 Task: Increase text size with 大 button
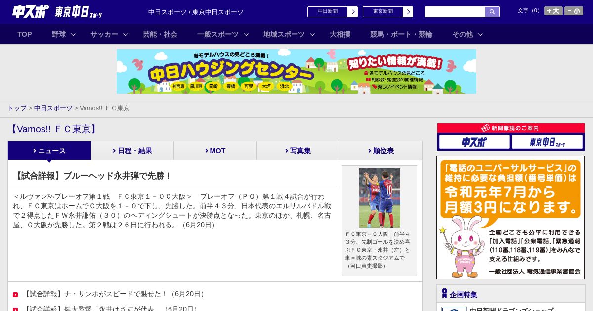[553, 11]
